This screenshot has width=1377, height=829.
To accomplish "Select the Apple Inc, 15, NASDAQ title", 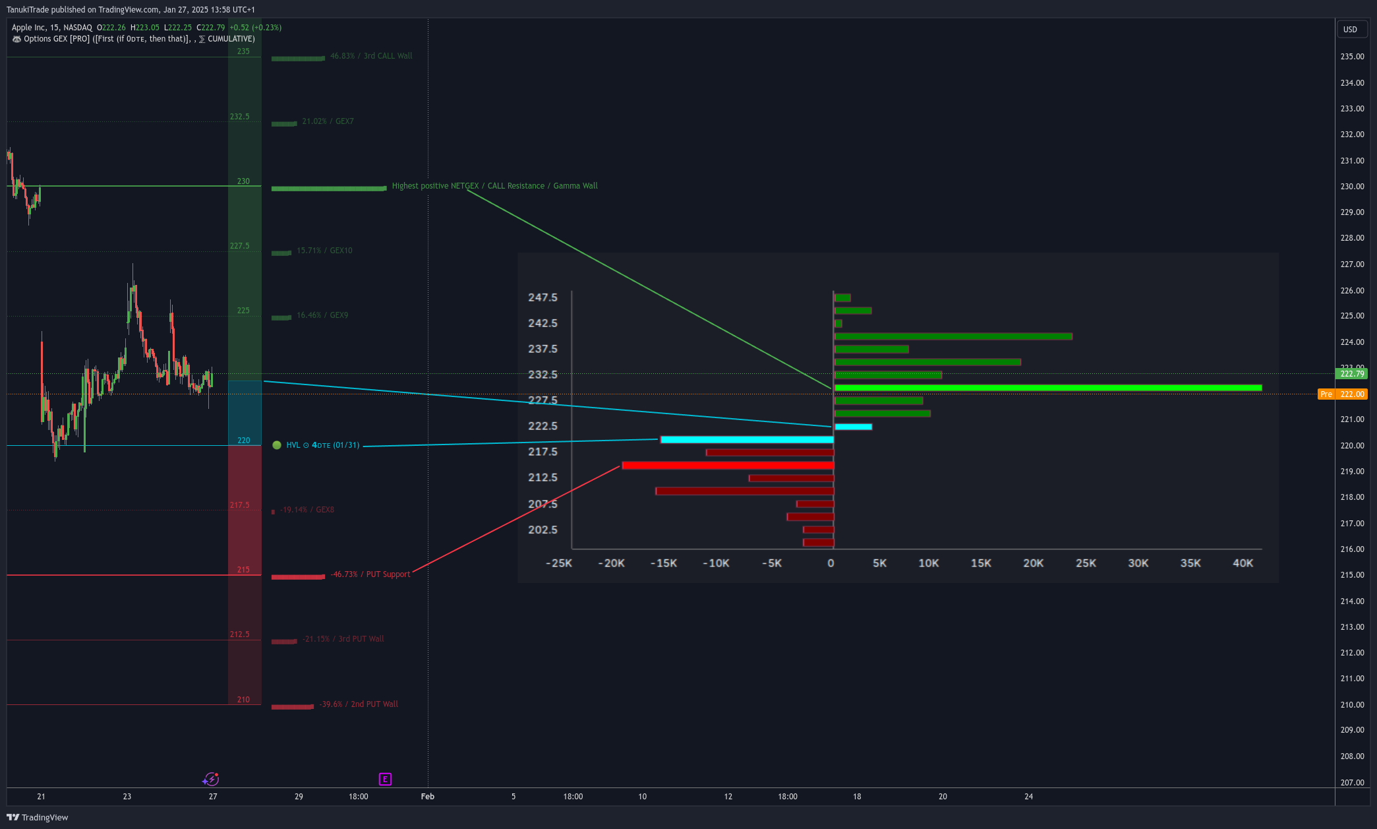I will pos(52,28).
